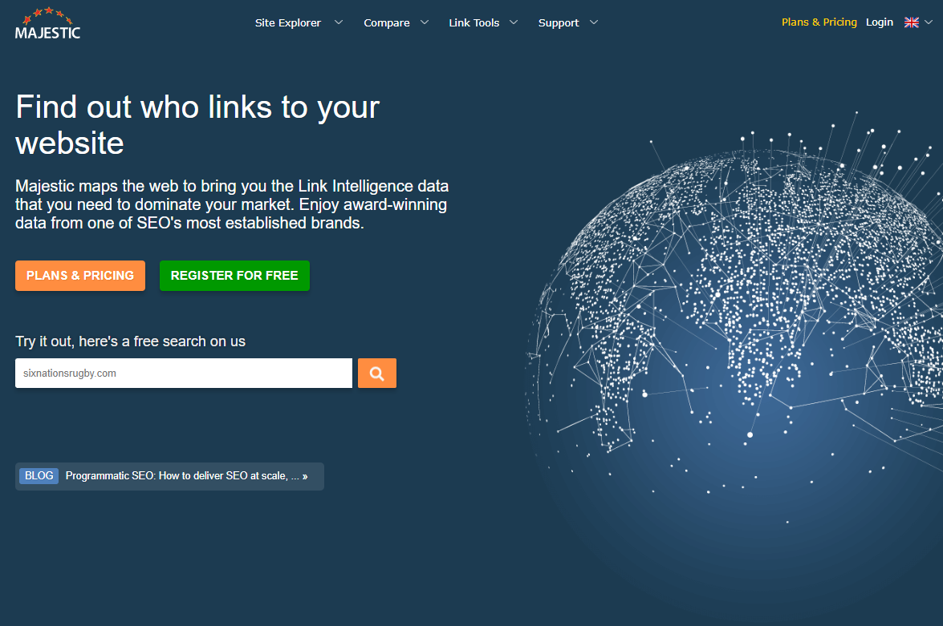Click the UK flag language icon
943x626 pixels.
click(911, 22)
